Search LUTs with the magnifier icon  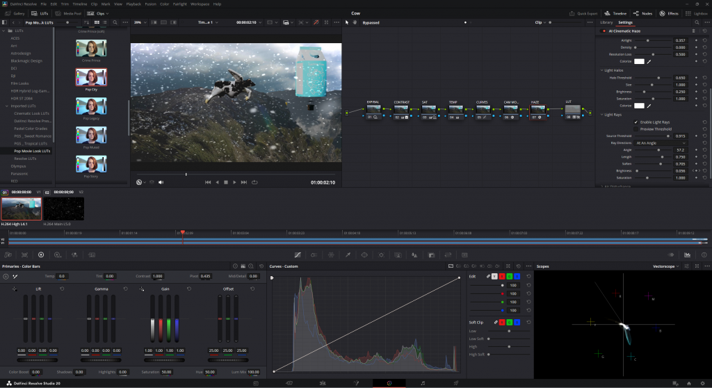coord(115,22)
